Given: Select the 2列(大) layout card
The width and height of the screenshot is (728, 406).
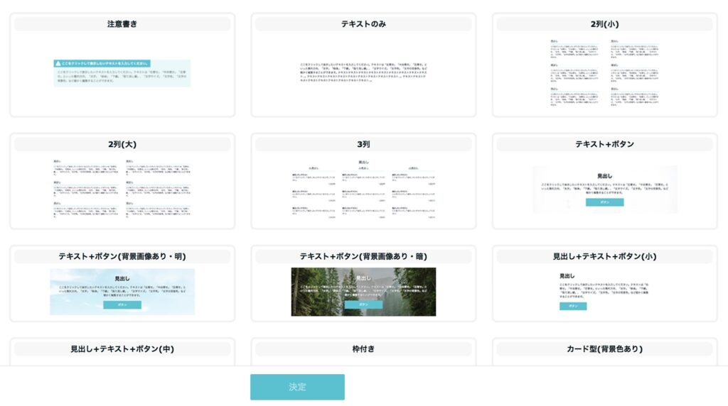Looking at the screenshot, I should tap(122, 181).
